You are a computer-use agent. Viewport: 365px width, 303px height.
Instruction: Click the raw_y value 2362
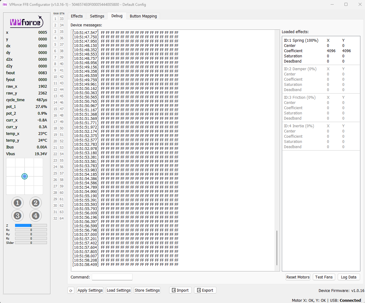(43, 93)
